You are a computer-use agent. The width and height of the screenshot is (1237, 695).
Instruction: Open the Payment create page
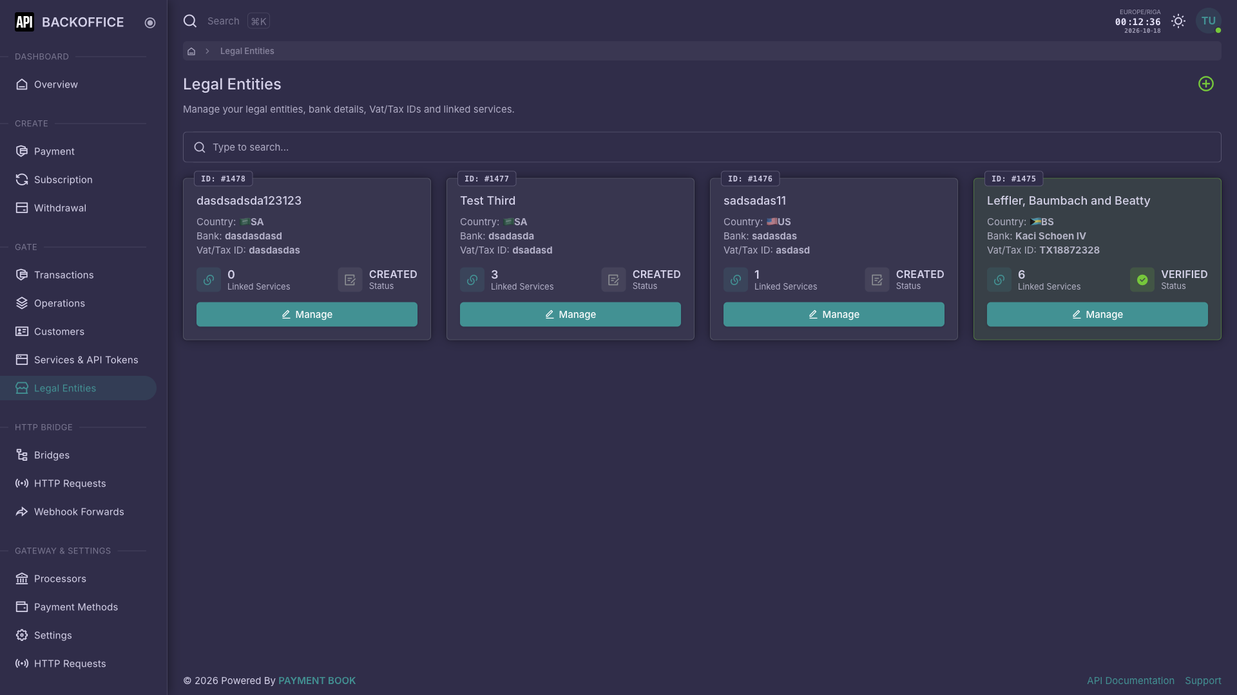[78, 151]
